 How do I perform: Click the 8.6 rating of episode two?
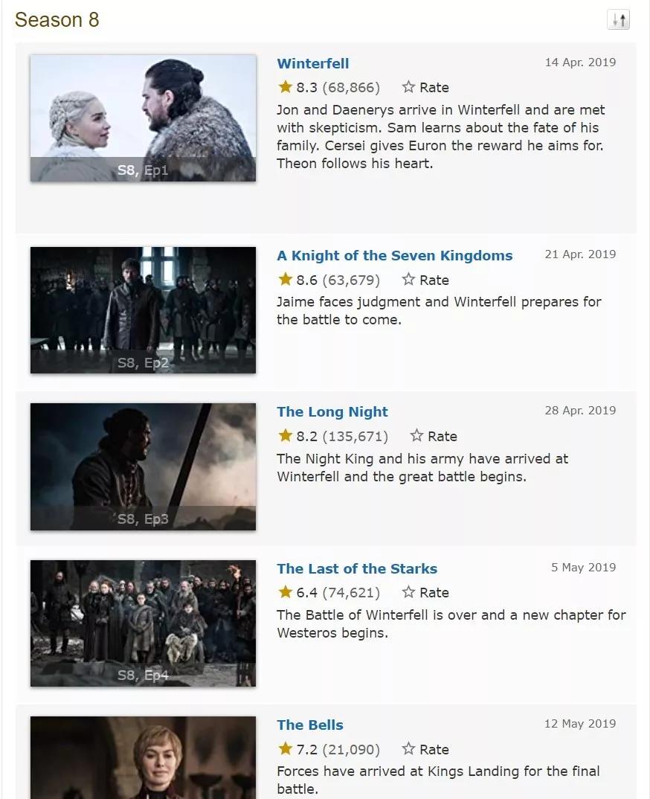306,280
